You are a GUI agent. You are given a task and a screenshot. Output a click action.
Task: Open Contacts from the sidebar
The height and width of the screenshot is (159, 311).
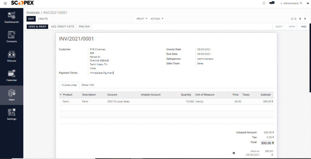pos(12,37)
